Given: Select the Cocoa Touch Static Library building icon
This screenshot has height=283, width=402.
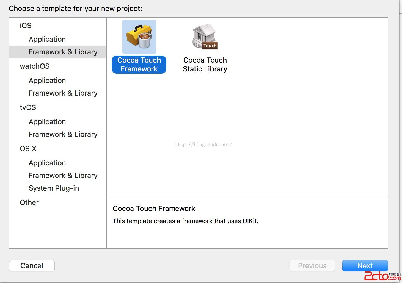Looking at the screenshot, I should (205, 37).
